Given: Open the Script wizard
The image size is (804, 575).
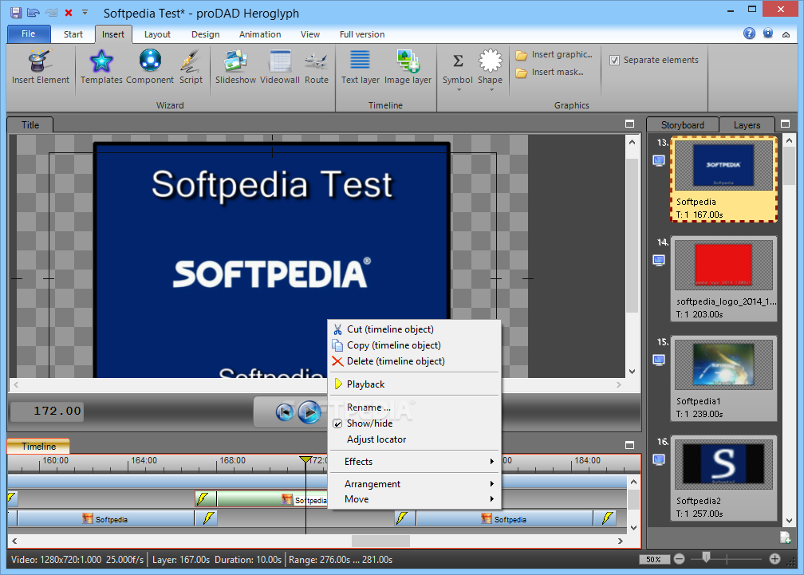Looking at the screenshot, I should click(x=191, y=66).
